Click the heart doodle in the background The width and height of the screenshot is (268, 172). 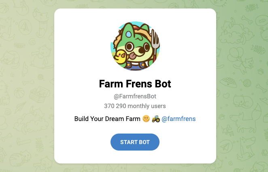226,96
